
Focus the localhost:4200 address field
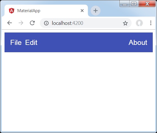[x=86, y=23]
